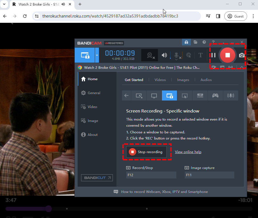This screenshot has width=258, height=218.
Task: Enable the disabled microphone input
Action: (176, 55)
